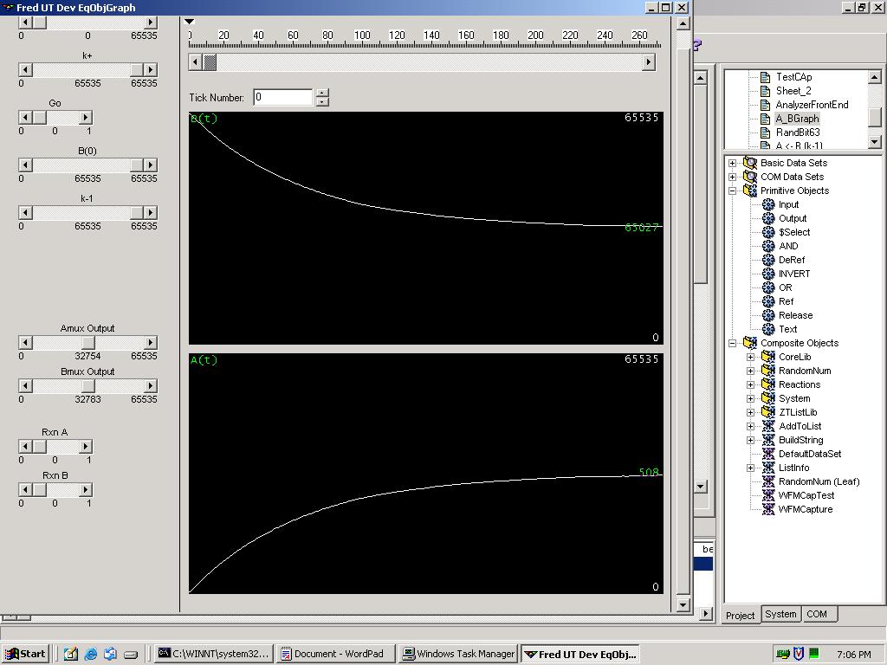Click the $Select primitive icon

click(x=768, y=232)
